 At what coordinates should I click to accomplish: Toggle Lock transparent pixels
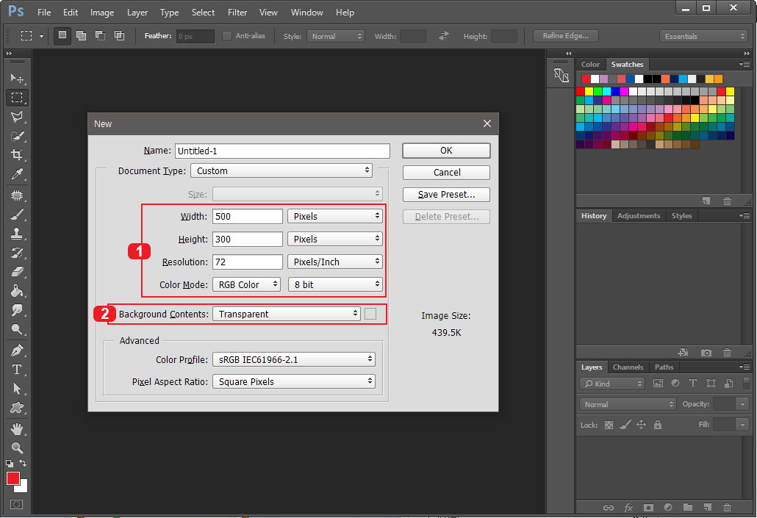pyautogui.click(x=609, y=425)
